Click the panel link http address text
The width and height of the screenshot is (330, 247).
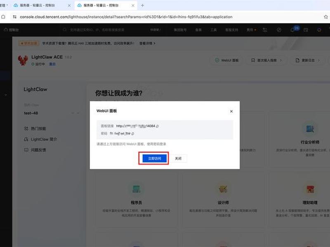coord(136,126)
